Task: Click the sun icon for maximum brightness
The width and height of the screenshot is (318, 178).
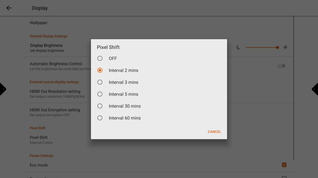Action: 285,47
